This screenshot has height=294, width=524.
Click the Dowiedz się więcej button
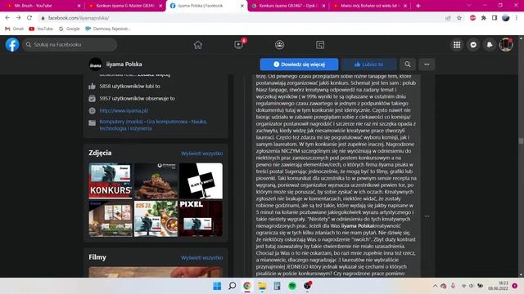pos(299,65)
